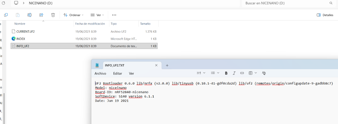
Task: Click the Paste icon in Explorer toolbar
Action: (18, 15)
